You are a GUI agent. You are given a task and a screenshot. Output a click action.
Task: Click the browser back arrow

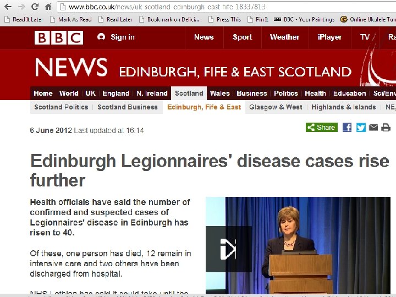8,7
